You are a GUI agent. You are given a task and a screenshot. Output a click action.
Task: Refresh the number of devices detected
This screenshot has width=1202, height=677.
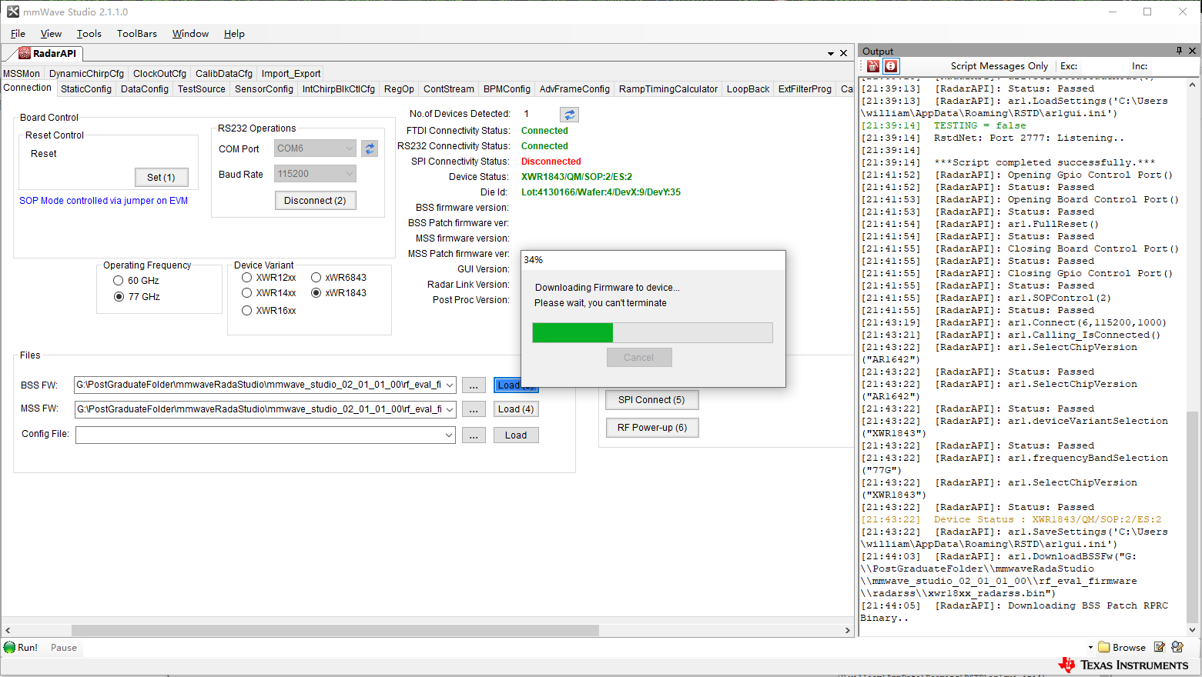click(x=570, y=115)
